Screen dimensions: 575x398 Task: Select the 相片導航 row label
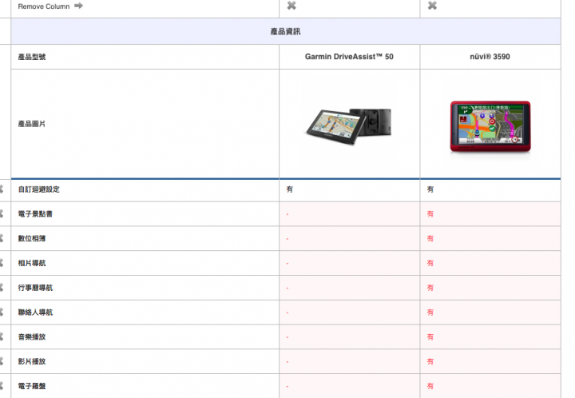[32, 263]
